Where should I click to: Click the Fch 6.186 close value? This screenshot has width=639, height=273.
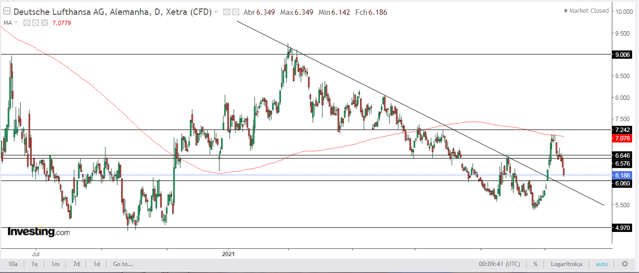click(370, 12)
